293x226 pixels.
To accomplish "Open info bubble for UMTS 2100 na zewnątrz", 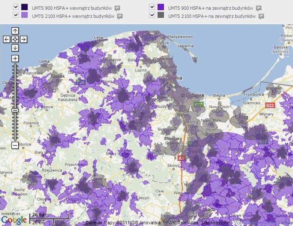I will (261, 16).
